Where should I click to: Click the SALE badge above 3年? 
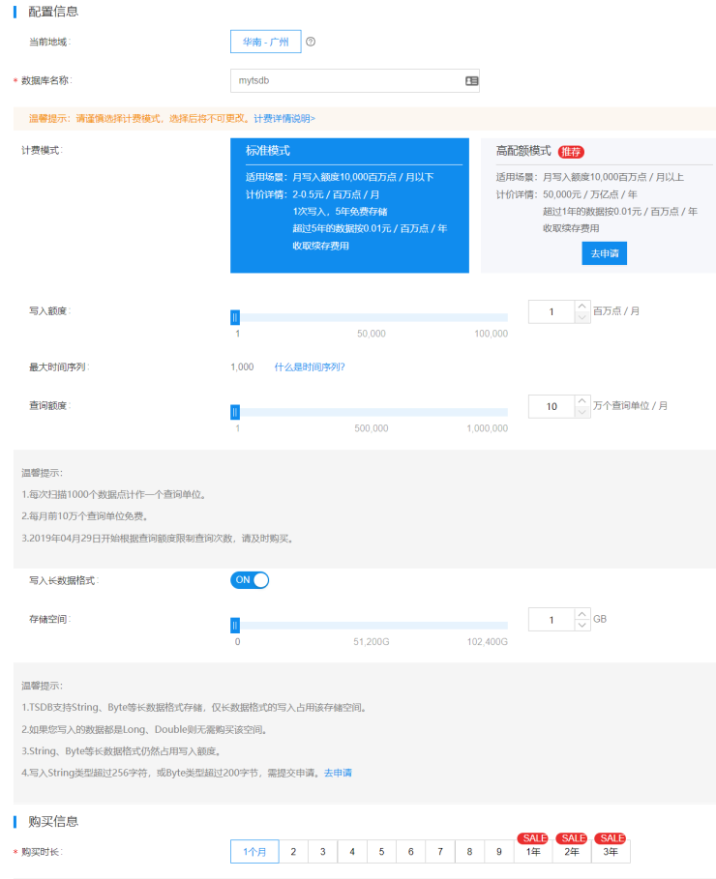tap(611, 838)
